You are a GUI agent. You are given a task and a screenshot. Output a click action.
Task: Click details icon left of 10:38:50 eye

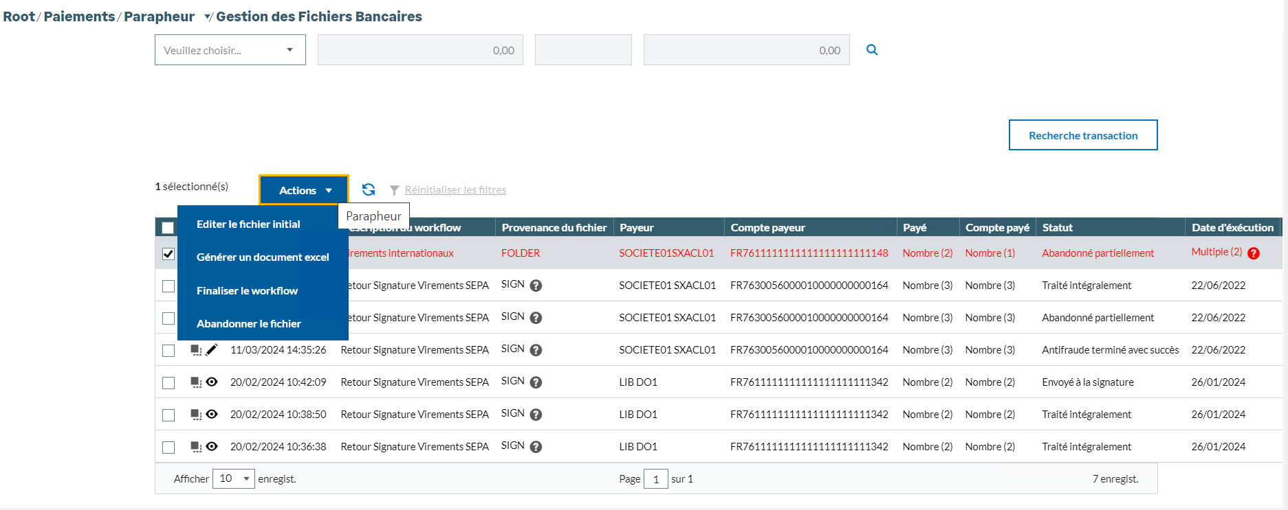click(196, 415)
